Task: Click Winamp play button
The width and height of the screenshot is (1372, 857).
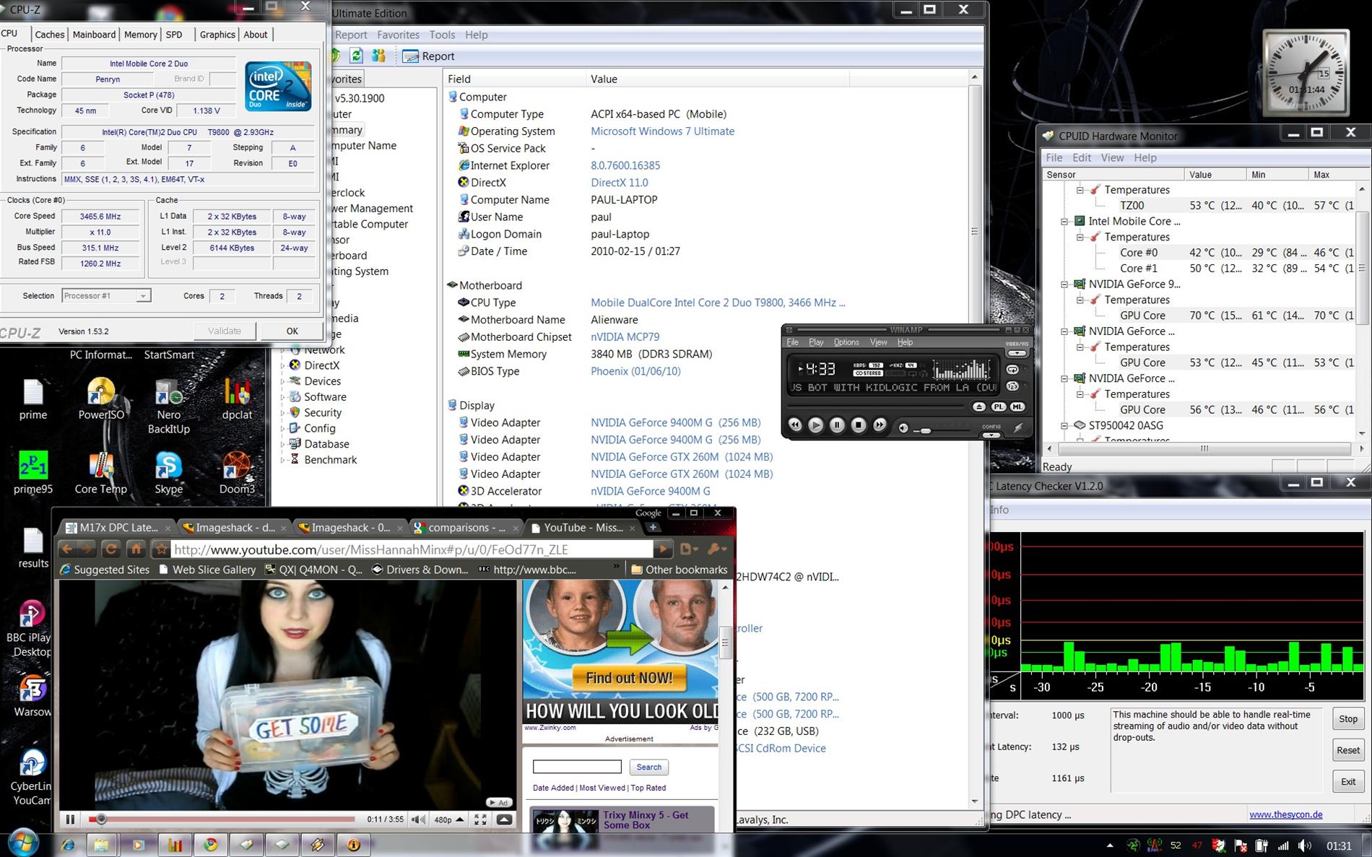Action: click(x=816, y=425)
